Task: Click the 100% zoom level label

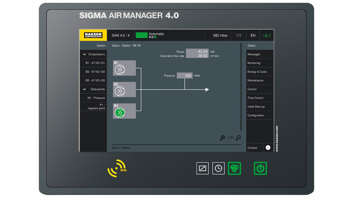Action: point(231,138)
